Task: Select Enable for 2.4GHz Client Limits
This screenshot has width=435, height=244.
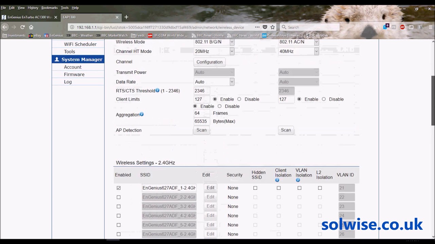Action: click(215, 99)
